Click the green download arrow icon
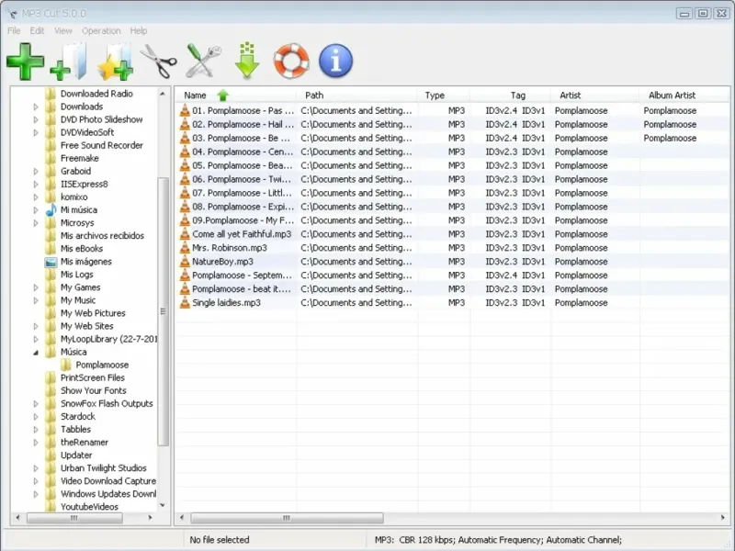735x551 pixels. (x=247, y=61)
